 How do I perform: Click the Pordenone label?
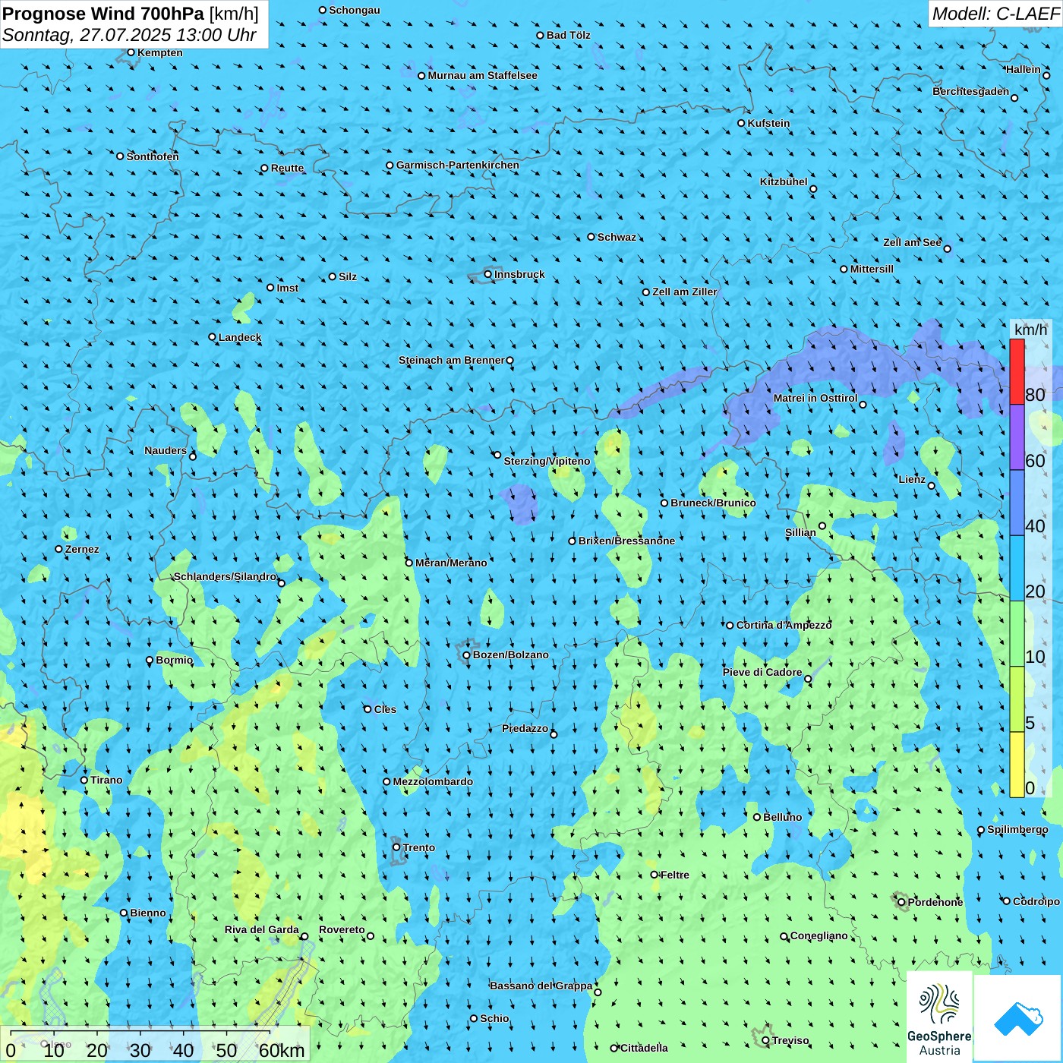[935, 902]
